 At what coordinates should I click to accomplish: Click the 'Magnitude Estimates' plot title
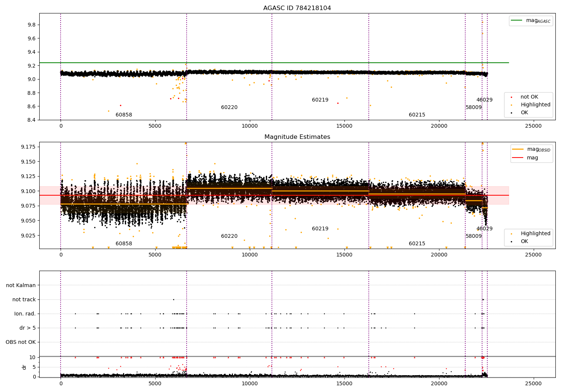(297, 137)
